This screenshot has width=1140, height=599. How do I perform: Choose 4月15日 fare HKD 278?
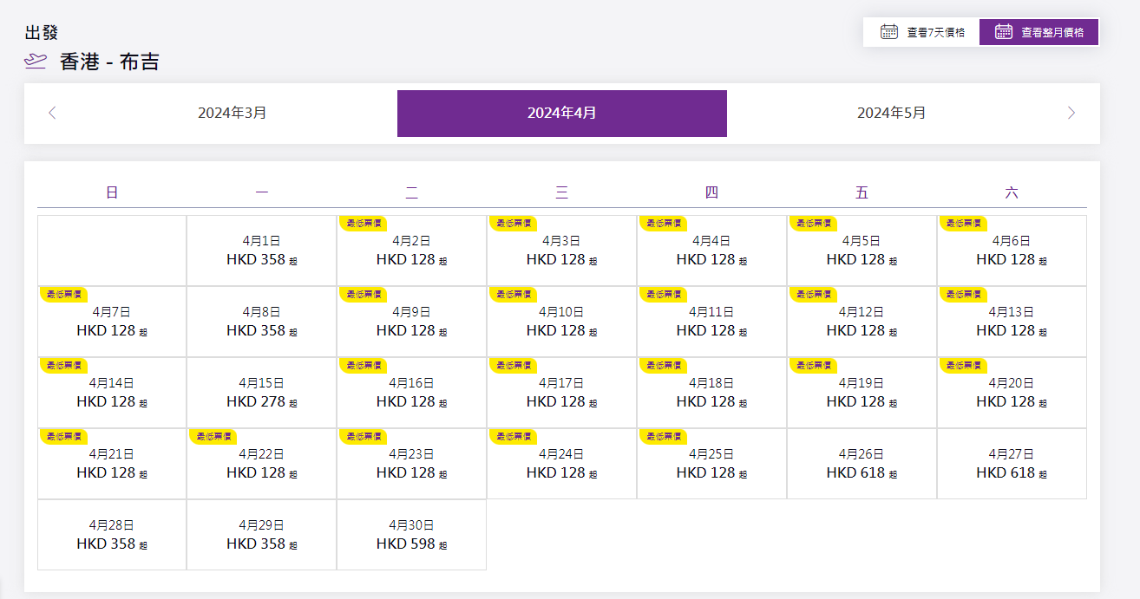pos(261,393)
